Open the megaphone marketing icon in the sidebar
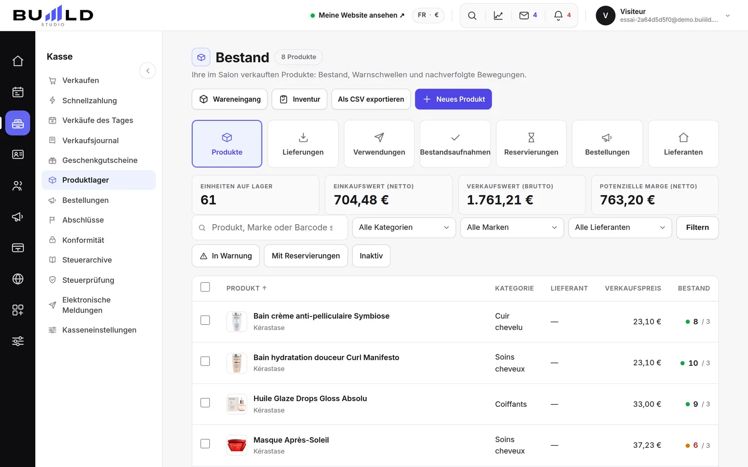 click(x=18, y=216)
